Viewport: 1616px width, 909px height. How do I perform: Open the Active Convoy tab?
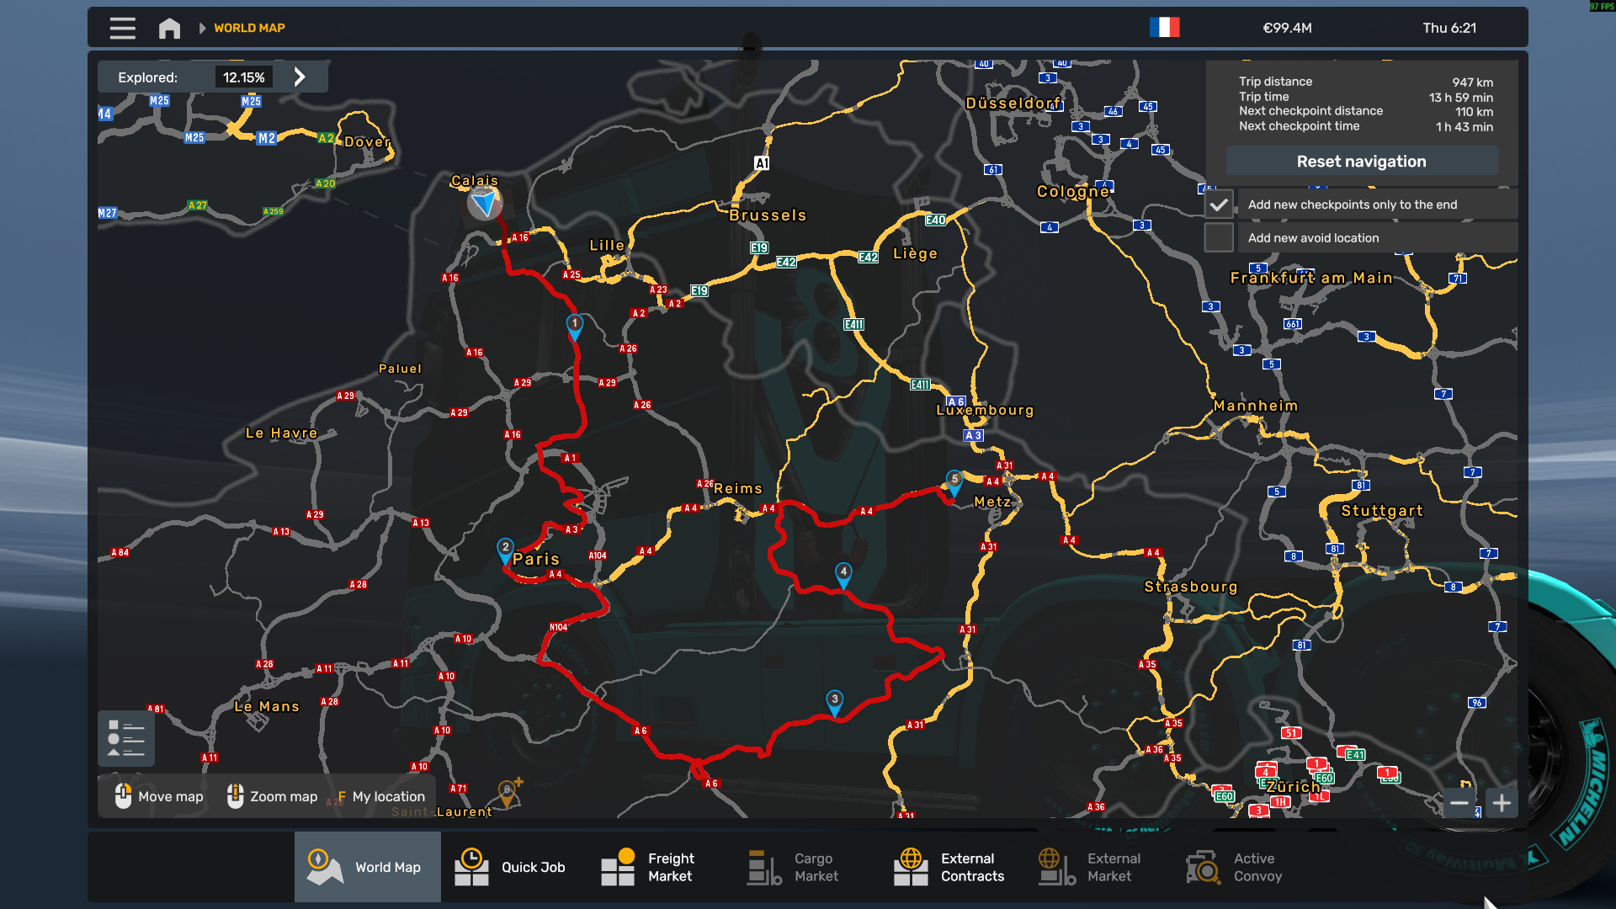(1246, 867)
